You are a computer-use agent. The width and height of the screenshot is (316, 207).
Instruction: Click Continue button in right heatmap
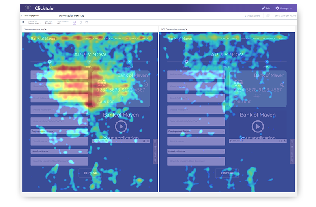(227, 173)
